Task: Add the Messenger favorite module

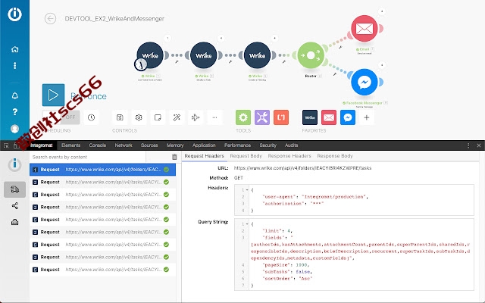Action: (x=348, y=117)
